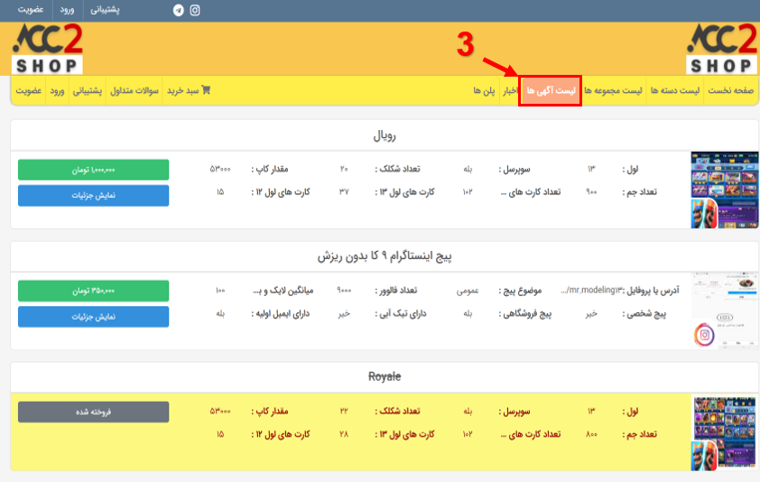Viewport: 760px width, 482px height.
Task: Click the title پیج اینستاگرام ۹ کا بدون ریزش
Action: point(385,256)
